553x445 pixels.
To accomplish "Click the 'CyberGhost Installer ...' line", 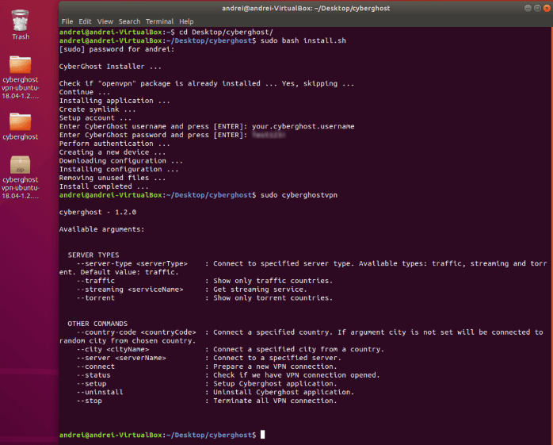I will click(110, 67).
